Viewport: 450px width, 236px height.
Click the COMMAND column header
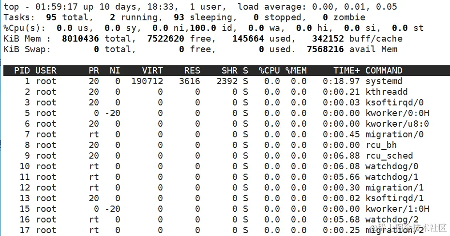tap(384, 71)
